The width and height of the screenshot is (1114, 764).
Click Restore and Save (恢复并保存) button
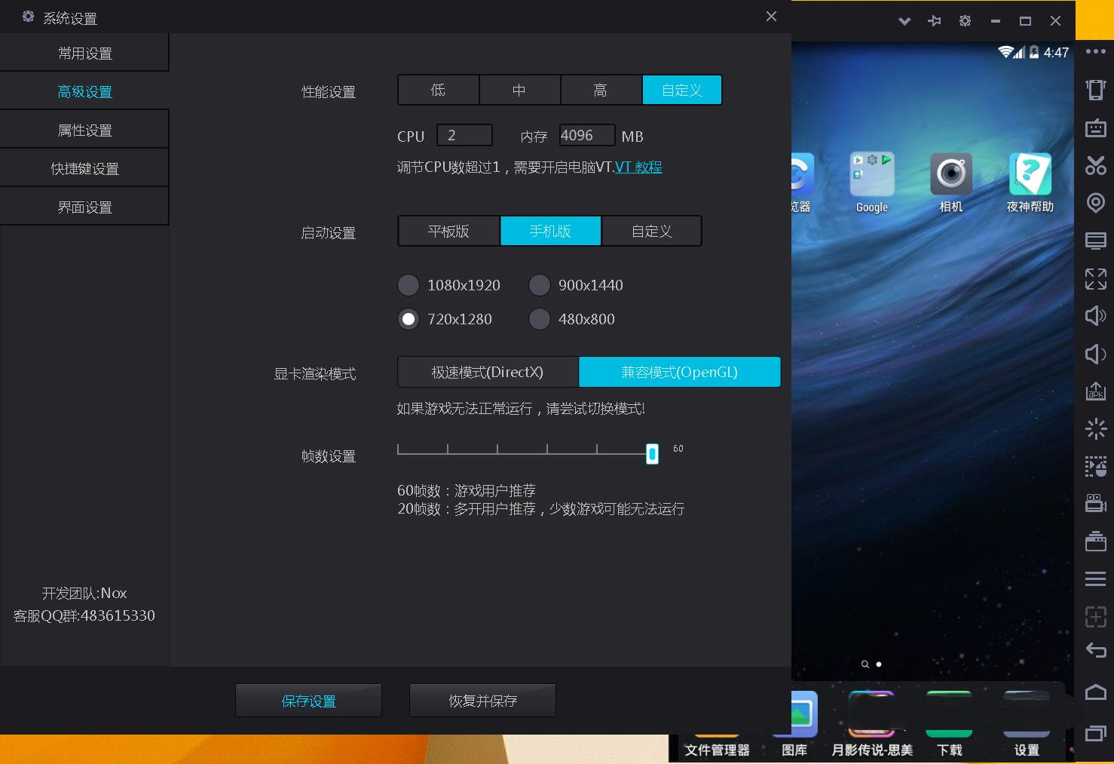(x=482, y=701)
